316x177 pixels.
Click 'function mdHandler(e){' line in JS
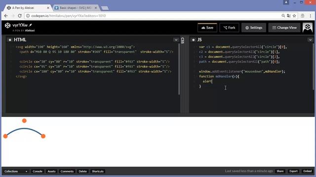pyautogui.click(x=219, y=77)
